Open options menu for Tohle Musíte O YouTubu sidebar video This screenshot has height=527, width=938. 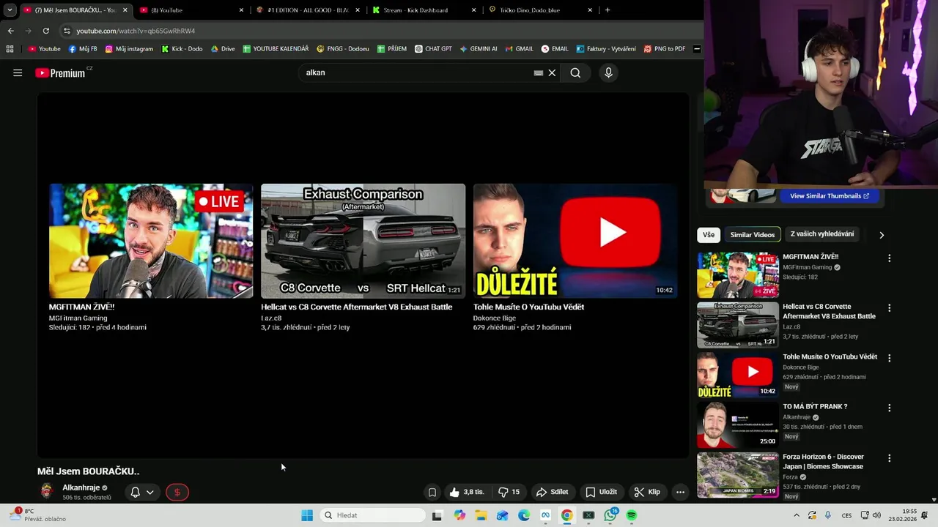(x=890, y=358)
